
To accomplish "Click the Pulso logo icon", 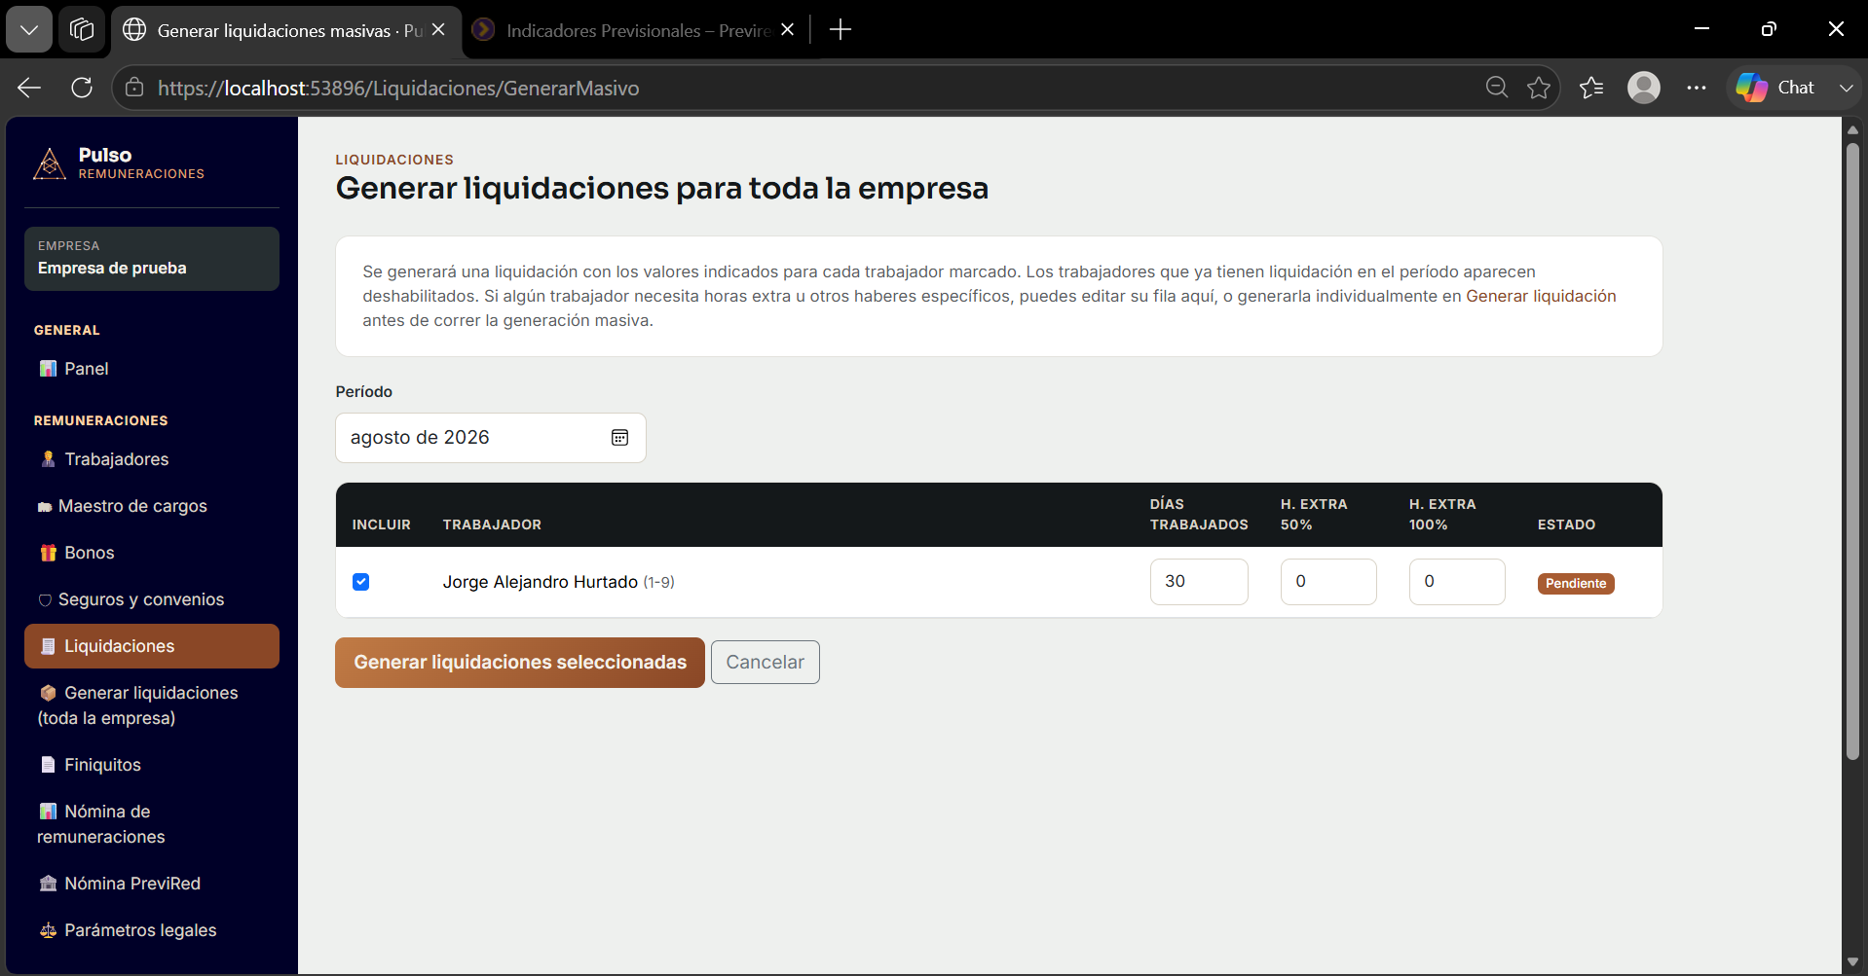I will click(x=50, y=163).
